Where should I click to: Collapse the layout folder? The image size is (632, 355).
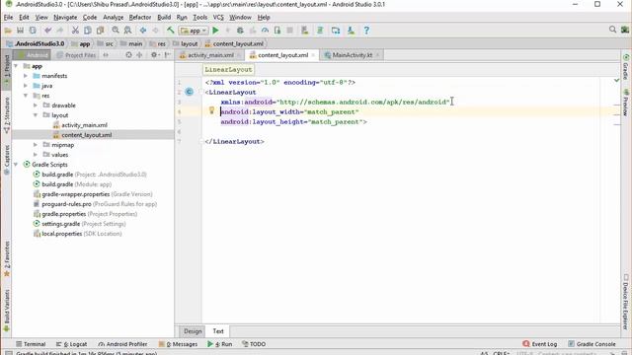(x=36, y=115)
